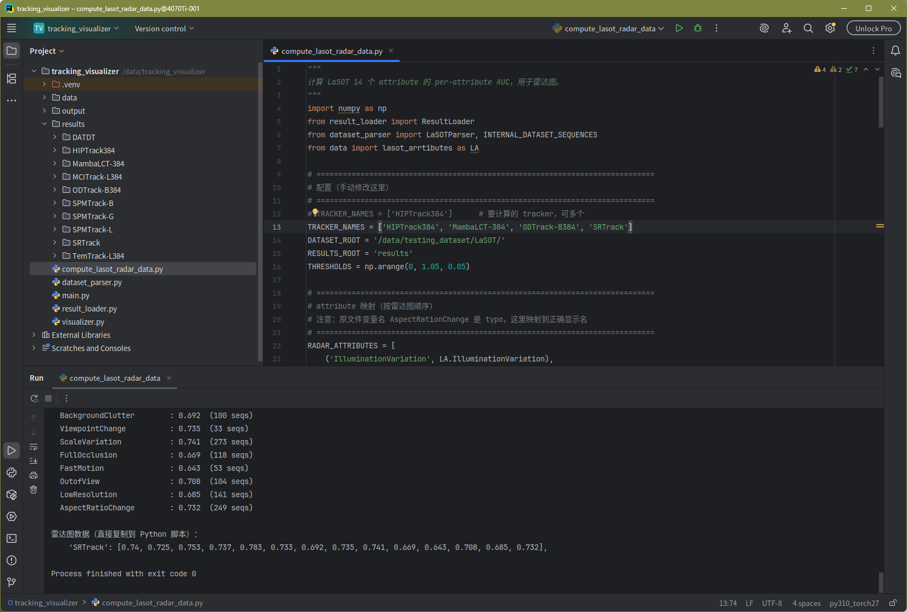Open AI chat tool window on right sidebar
Viewport: 907px width, 612px height.
tap(895, 73)
